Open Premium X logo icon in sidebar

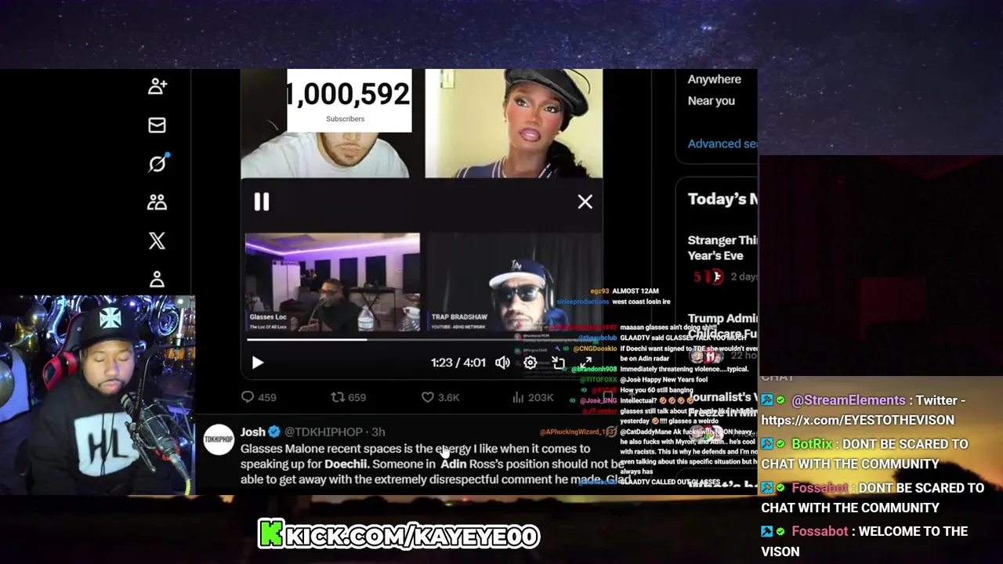pyautogui.click(x=157, y=240)
